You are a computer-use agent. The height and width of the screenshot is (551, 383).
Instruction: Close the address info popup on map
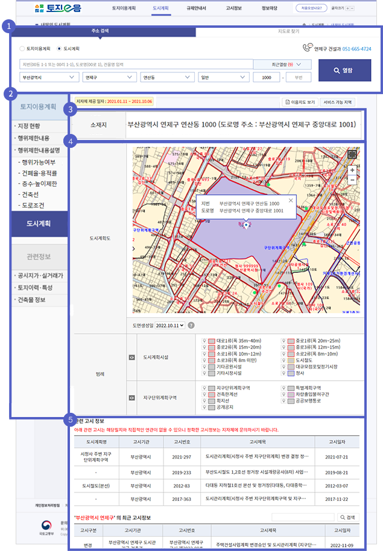tap(291, 200)
